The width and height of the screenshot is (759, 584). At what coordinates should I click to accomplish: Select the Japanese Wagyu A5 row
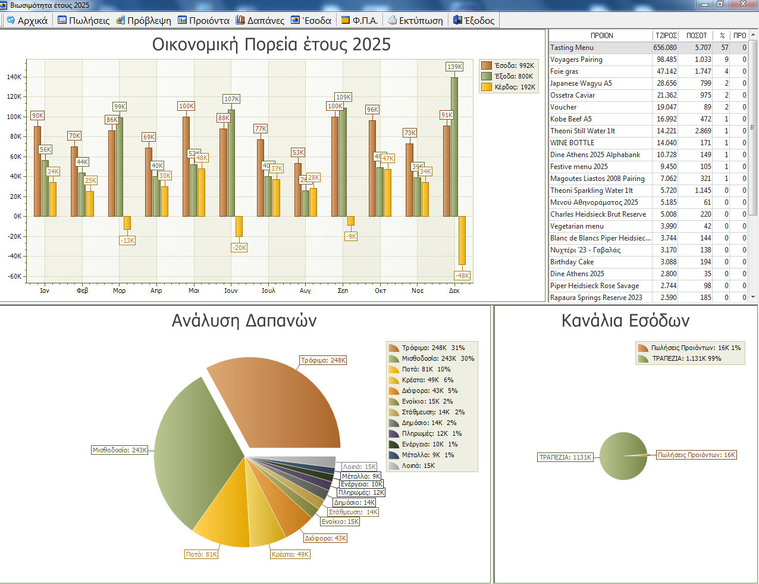648,83
